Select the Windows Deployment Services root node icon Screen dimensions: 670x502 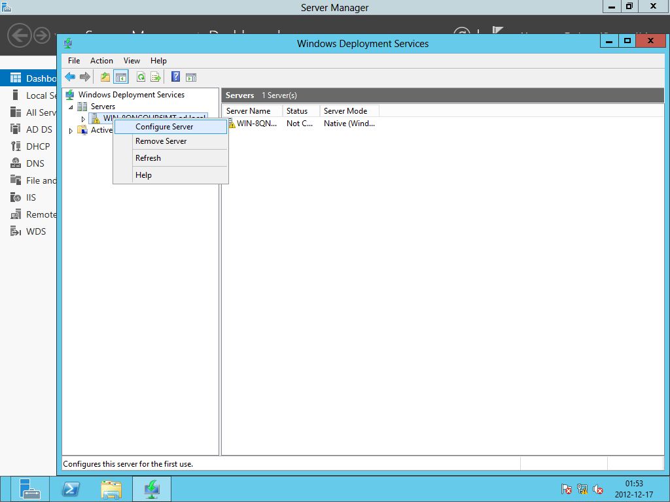[69, 95]
